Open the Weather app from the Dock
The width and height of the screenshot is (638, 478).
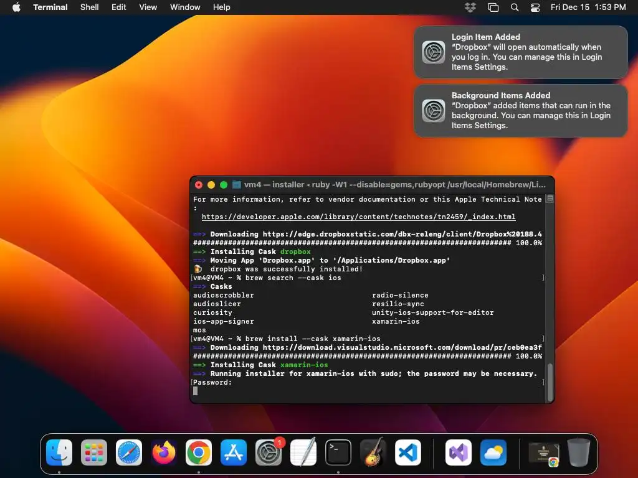493,452
